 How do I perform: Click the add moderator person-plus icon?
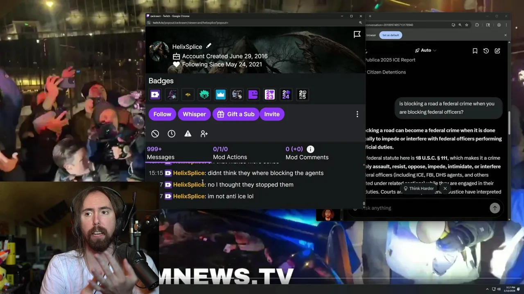click(204, 134)
